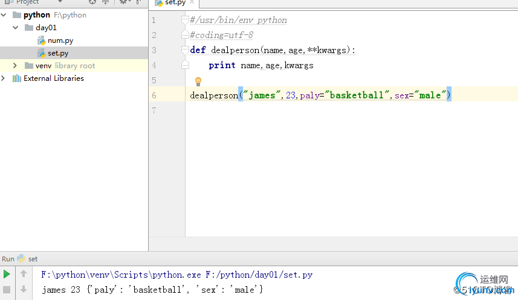
Task: Click the green Run button
Action: [7, 274]
